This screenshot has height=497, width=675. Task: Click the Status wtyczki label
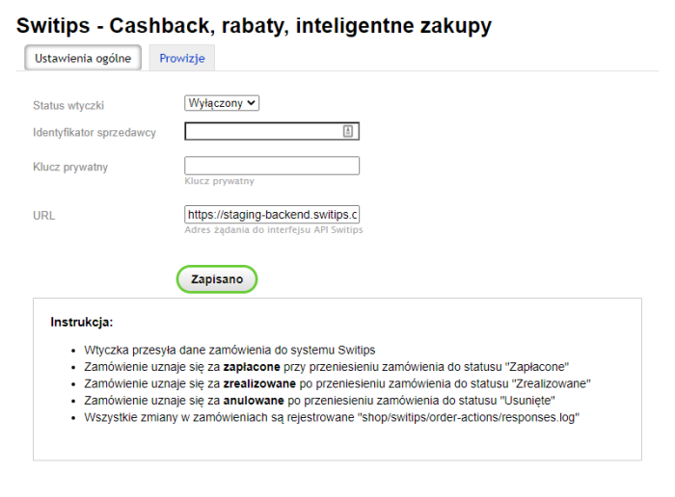[x=68, y=104]
